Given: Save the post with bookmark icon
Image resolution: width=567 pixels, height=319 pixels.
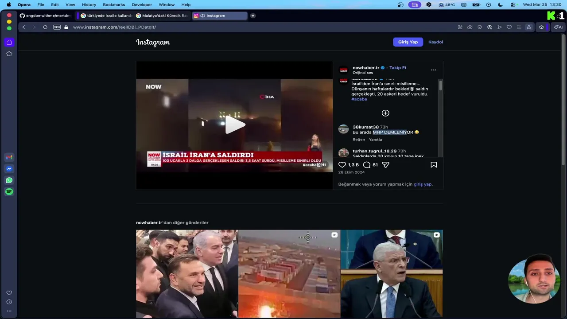Looking at the screenshot, I should [x=434, y=165].
